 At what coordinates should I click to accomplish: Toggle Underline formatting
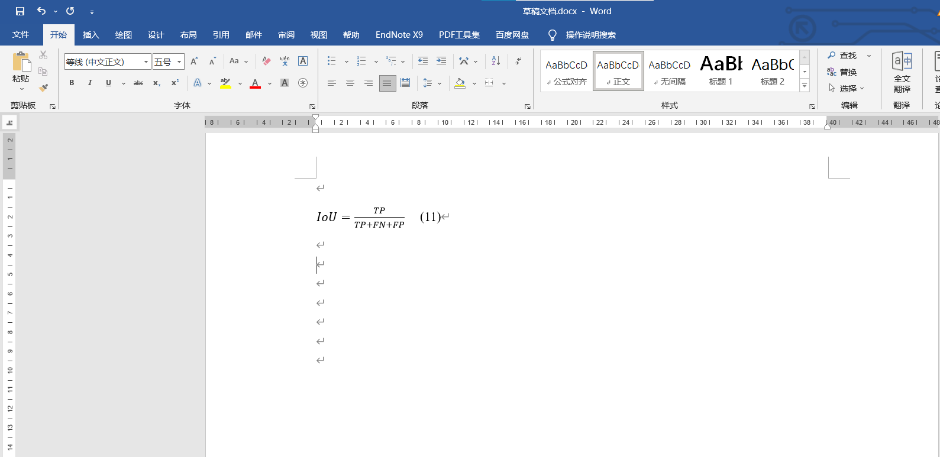(x=108, y=83)
